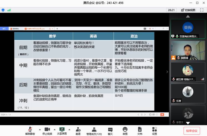Open 设置 settings in meeting toolbar
The height and width of the screenshot is (136, 207).
(x=154, y=130)
